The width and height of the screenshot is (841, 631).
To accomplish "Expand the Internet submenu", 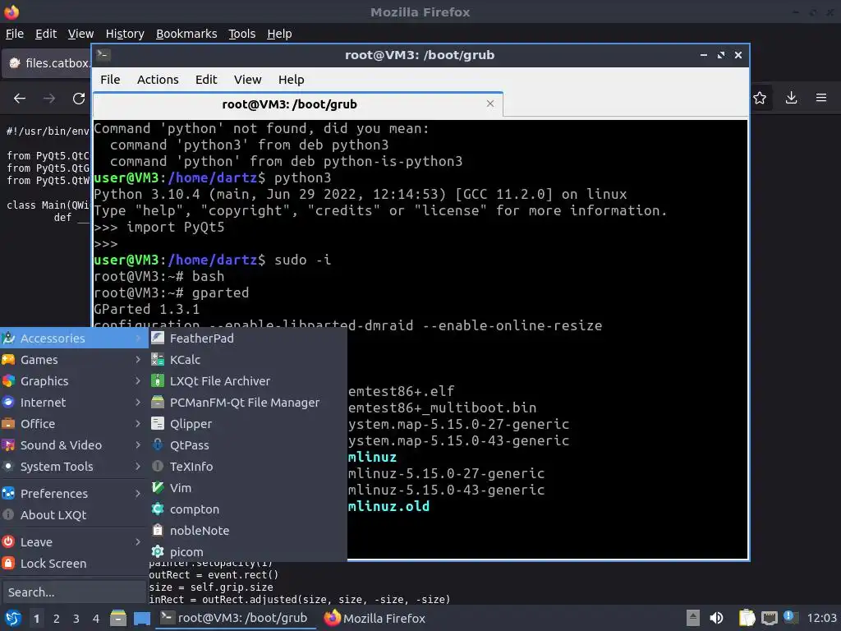I will point(73,403).
